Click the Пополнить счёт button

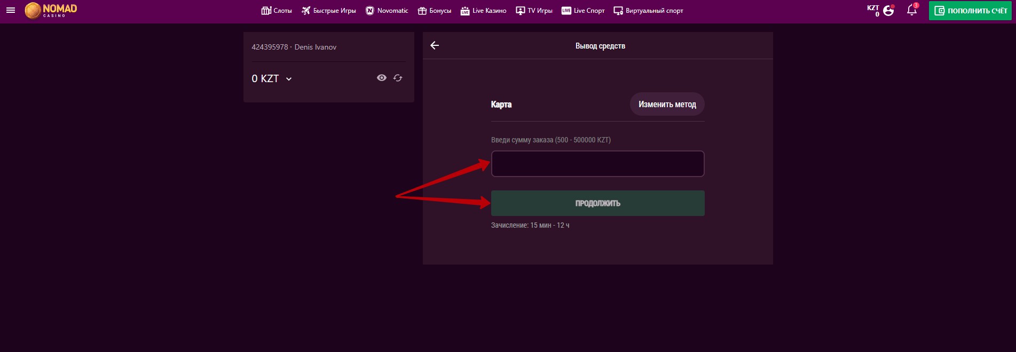click(x=970, y=11)
